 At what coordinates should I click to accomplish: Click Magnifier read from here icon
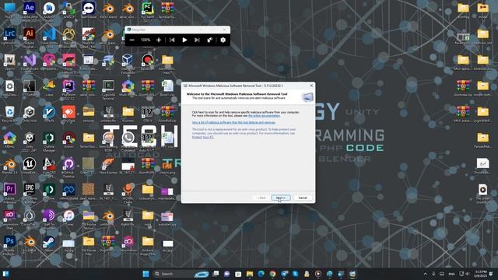click(209, 40)
